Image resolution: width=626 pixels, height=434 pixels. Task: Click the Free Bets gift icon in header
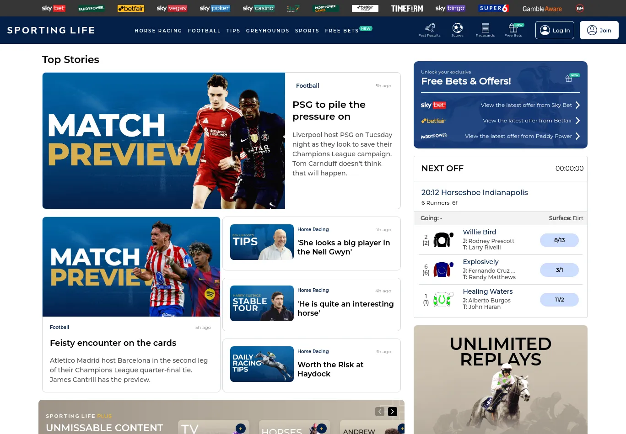[x=513, y=28]
